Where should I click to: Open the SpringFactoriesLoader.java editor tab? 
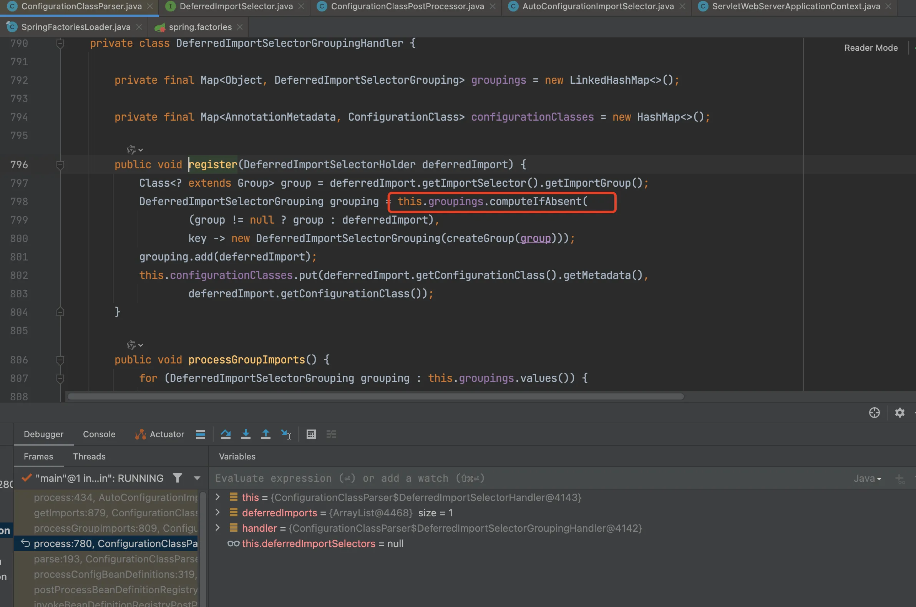[x=75, y=27]
